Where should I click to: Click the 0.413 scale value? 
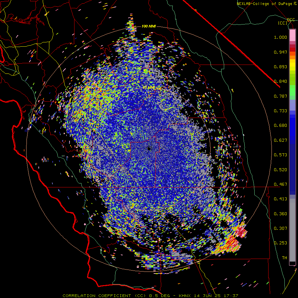pos(280,199)
